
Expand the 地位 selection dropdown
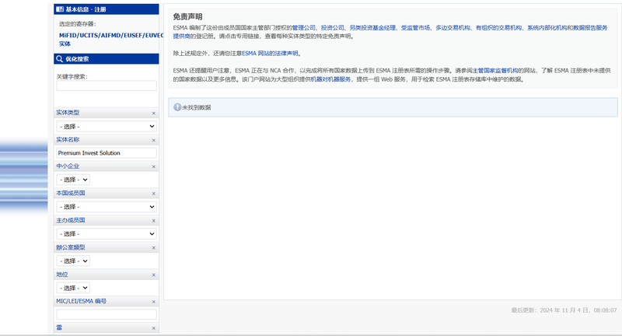(x=73, y=288)
